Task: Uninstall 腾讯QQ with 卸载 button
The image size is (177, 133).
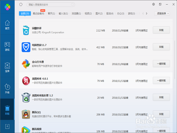Action: 161,114
